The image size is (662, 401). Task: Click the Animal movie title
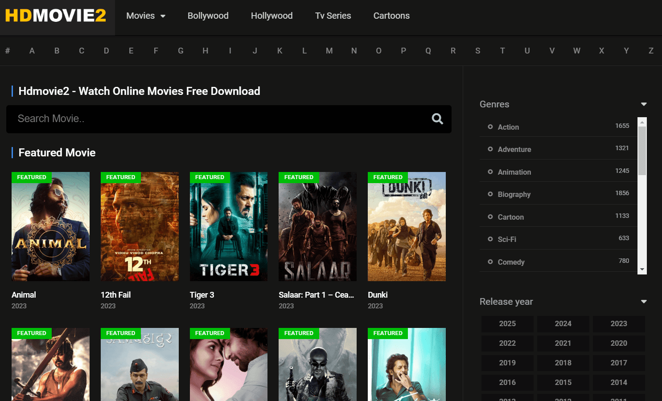tap(24, 295)
